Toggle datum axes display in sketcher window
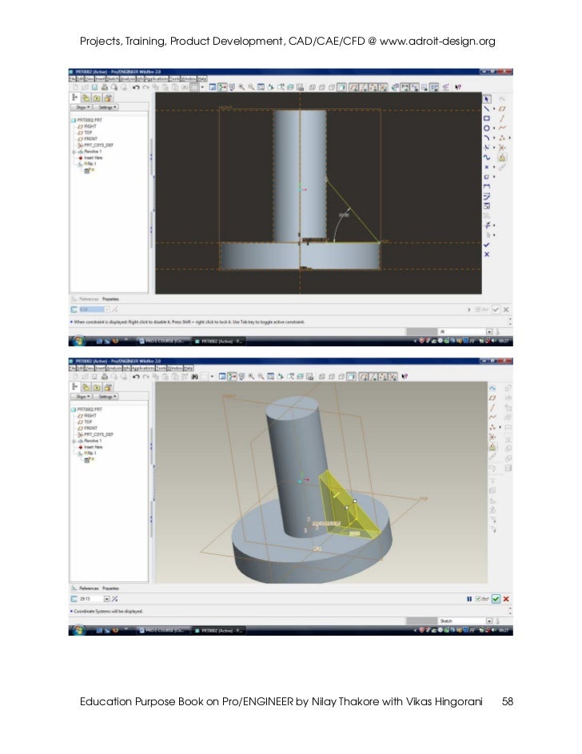 click(364, 87)
